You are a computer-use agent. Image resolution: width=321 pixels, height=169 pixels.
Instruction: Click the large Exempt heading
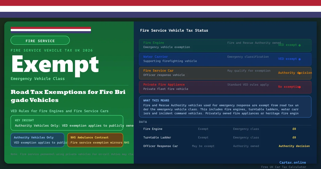tap(55, 65)
